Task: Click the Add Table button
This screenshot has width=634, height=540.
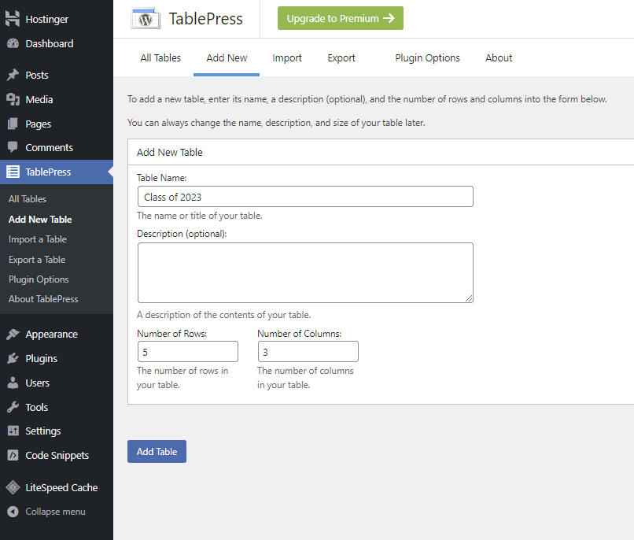Action: pyautogui.click(x=157, y=451)
